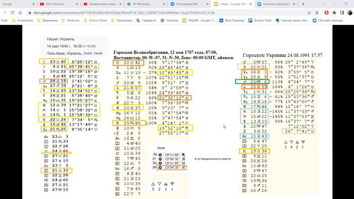Click the highlighted value 26°7'41" in Ukraine chart
The image size is (354, 199).
tap(299, 131)
